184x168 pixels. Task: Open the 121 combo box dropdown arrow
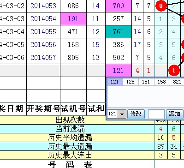coord(122,114)
